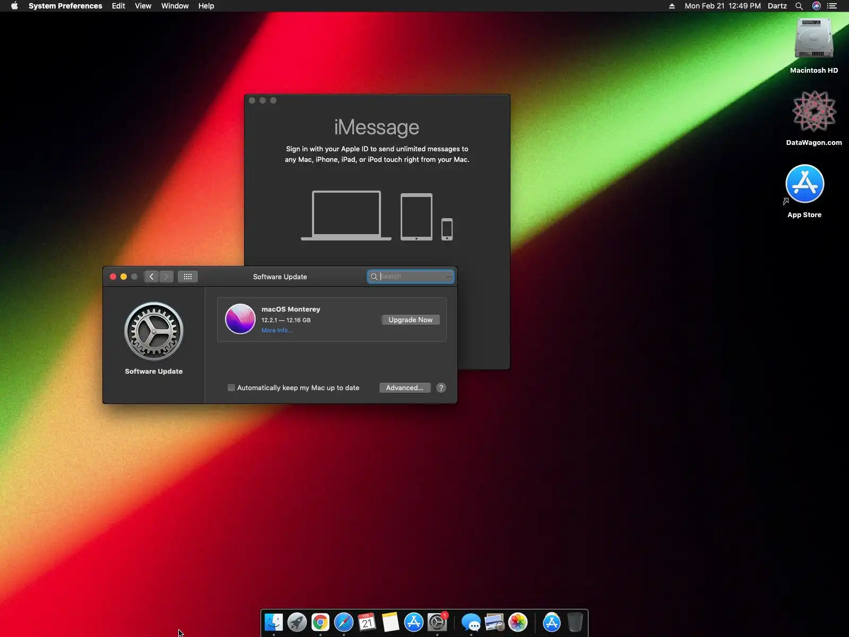
Task: Open Preview from the dock
Action: [x=495, y=622]
